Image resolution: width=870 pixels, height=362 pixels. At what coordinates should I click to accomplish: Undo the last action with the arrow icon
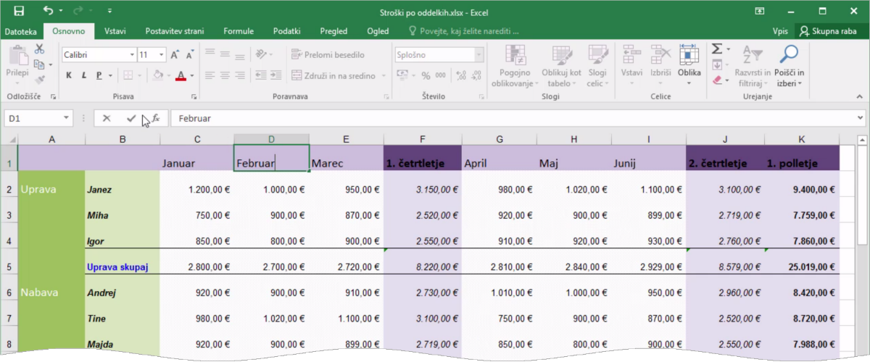tap(49, 11)
